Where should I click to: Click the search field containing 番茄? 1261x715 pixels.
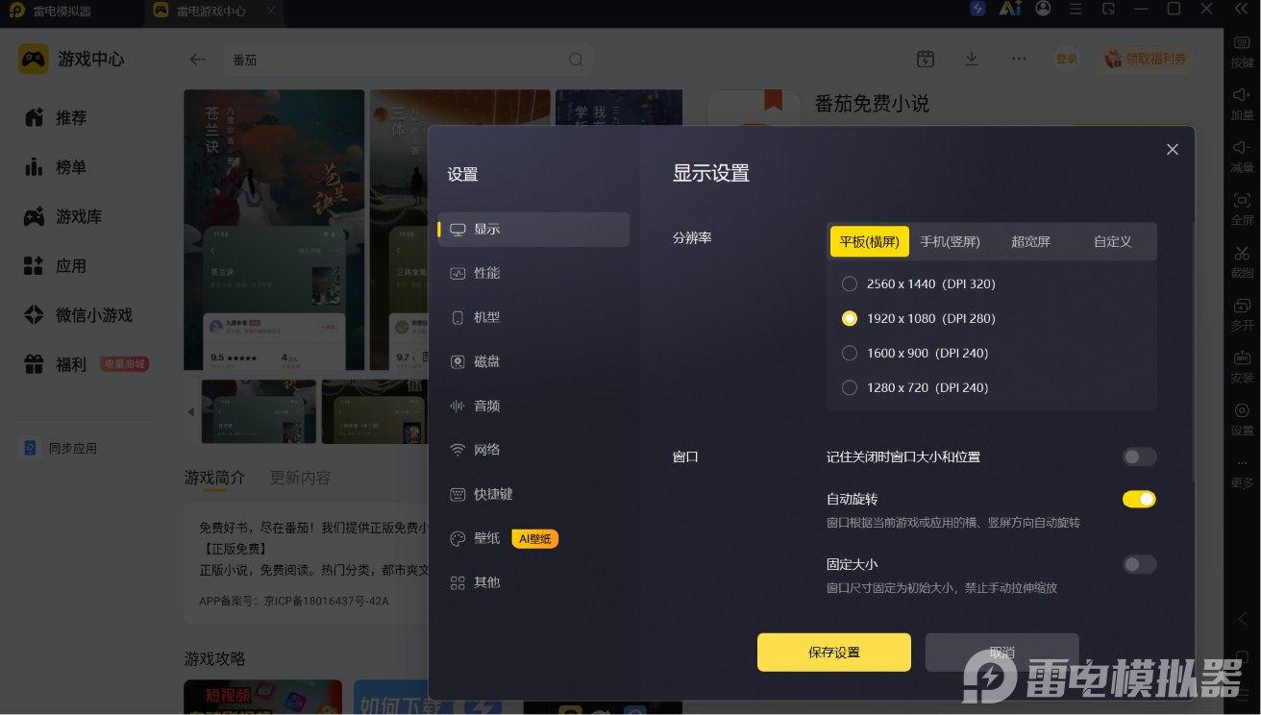tap(408, 60)
